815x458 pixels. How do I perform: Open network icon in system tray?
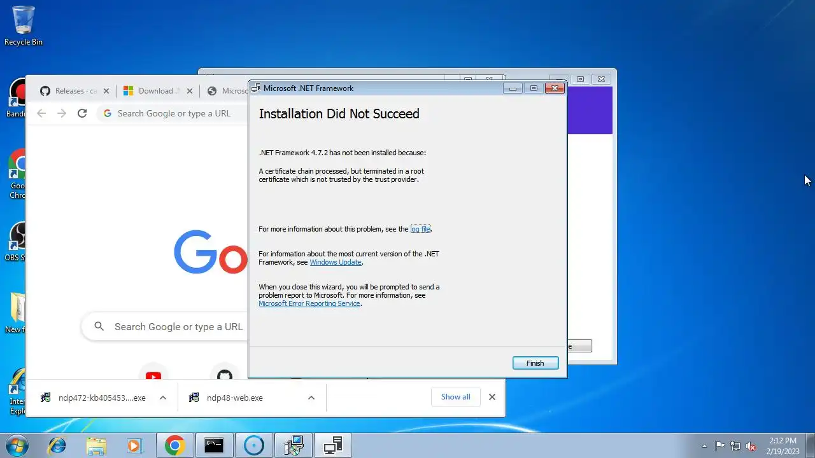click(735, 446)
